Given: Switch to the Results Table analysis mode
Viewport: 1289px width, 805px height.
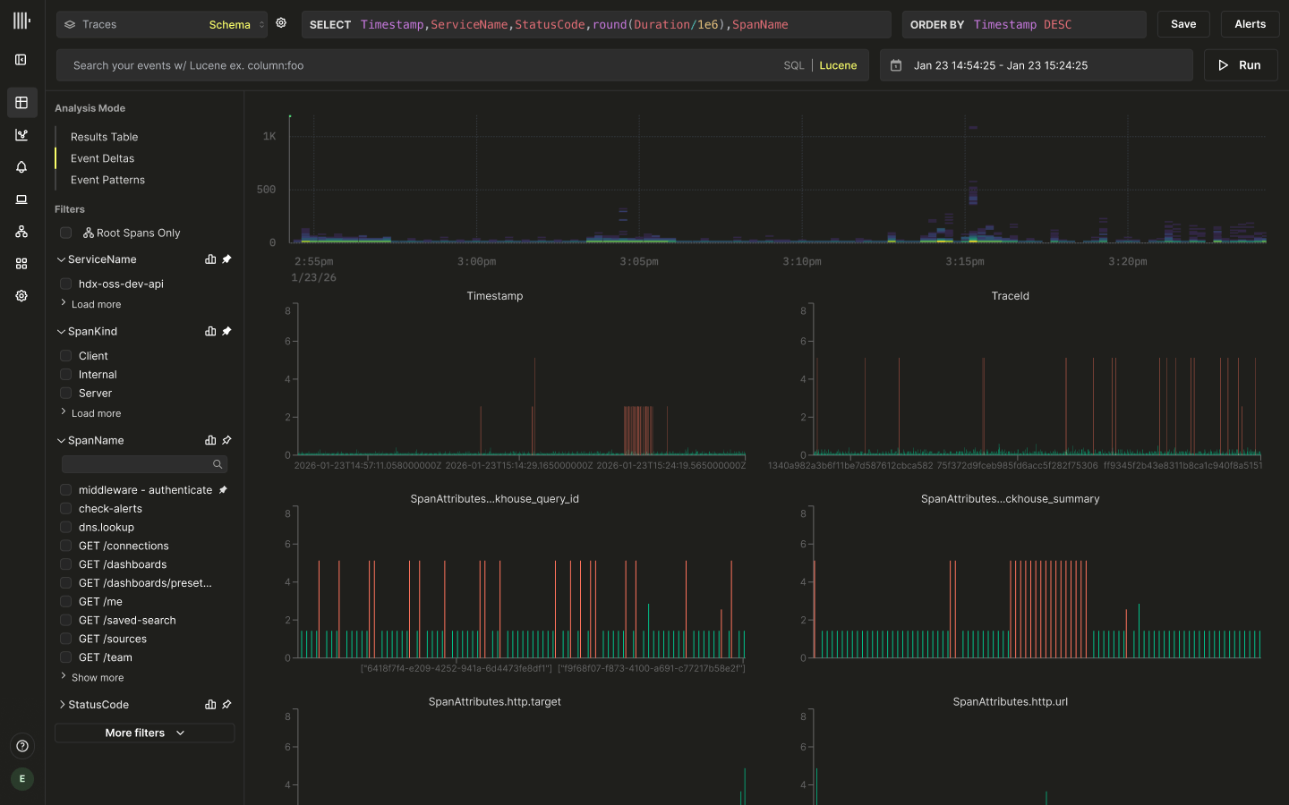Looking at the screenshot, I should [105, 137].
